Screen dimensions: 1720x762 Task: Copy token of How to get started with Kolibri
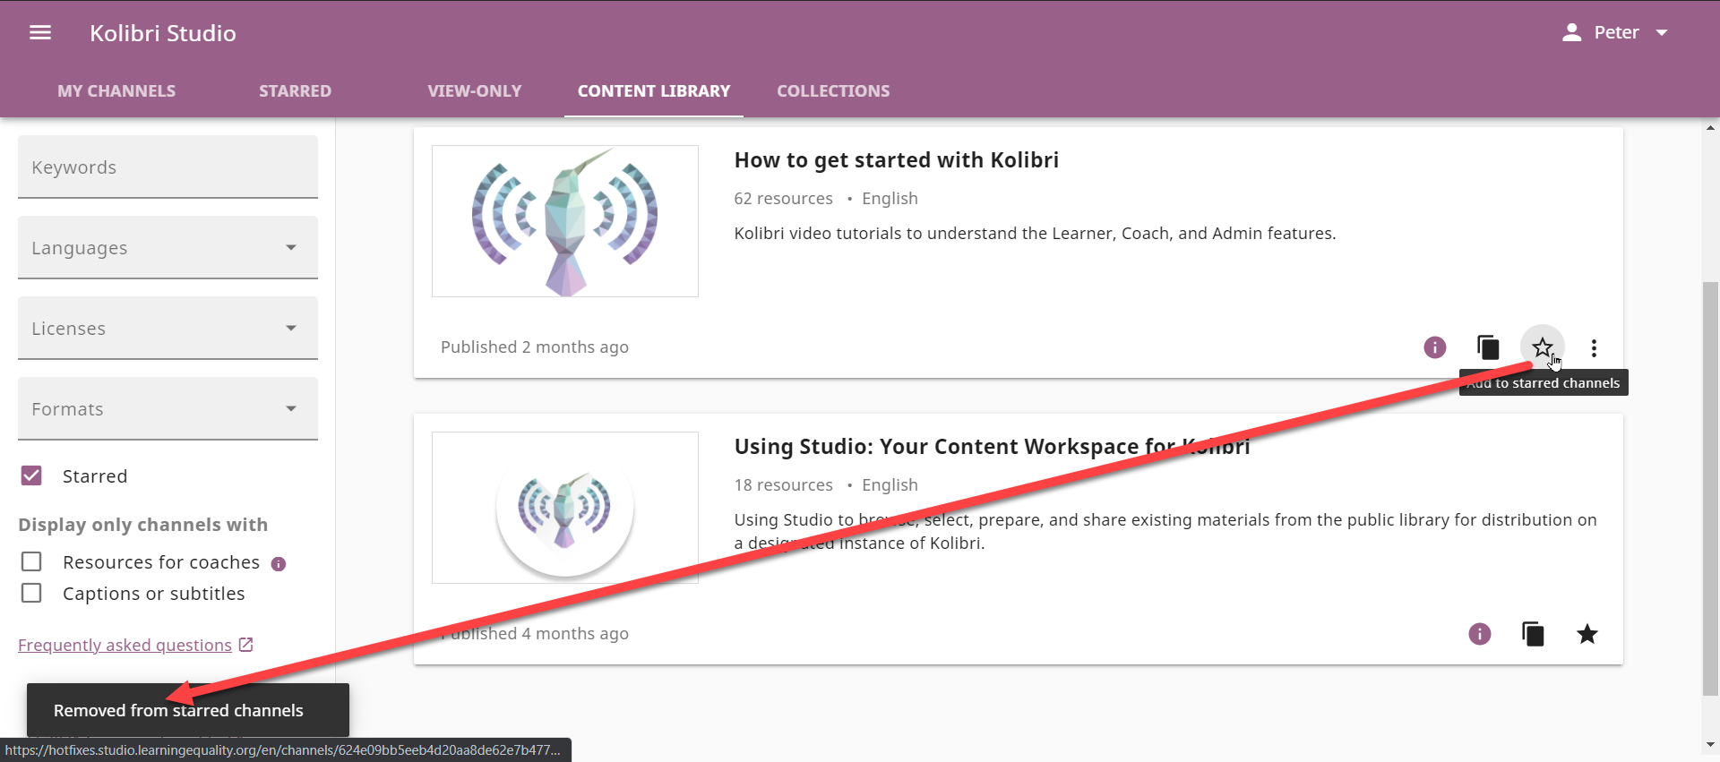pos(1488,347)
